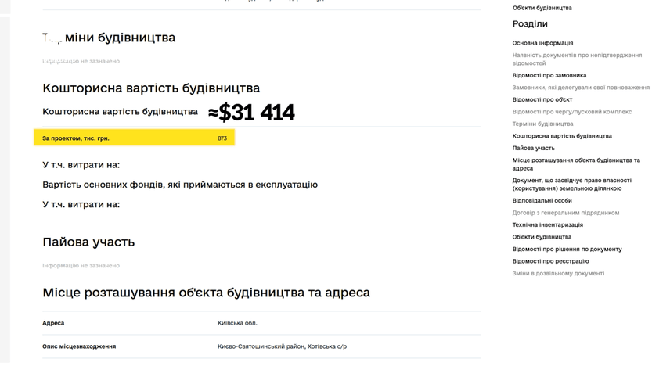
Task: Go to Наявність документів про непідтвердження відомостей section
Action: [x=577, y=59]
